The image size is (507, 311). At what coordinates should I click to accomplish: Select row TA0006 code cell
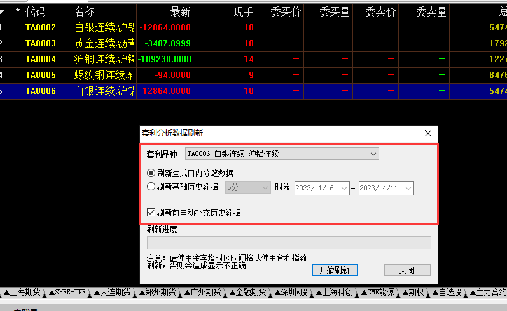click(48, 91)
